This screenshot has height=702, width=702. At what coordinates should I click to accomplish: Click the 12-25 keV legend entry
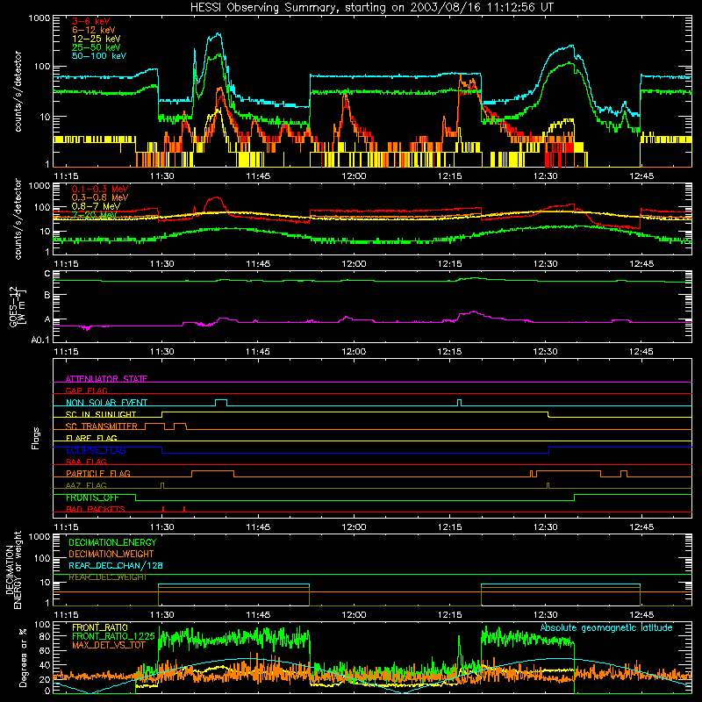[97, 39]
